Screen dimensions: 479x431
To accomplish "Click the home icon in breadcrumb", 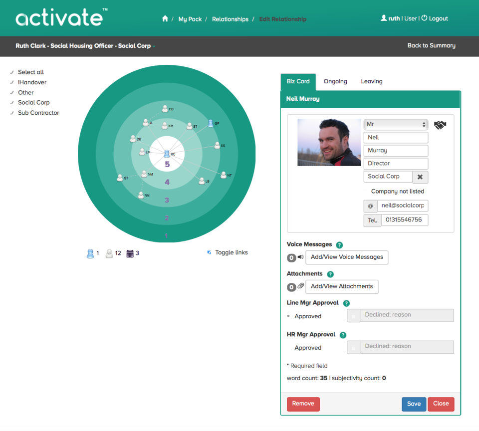I will coord(165,18).
